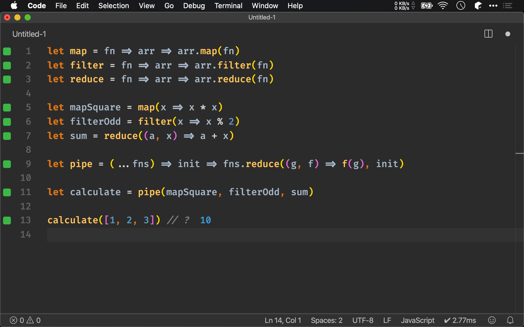
Task: Change the JavaScript language mode
Action: (418, 320)
